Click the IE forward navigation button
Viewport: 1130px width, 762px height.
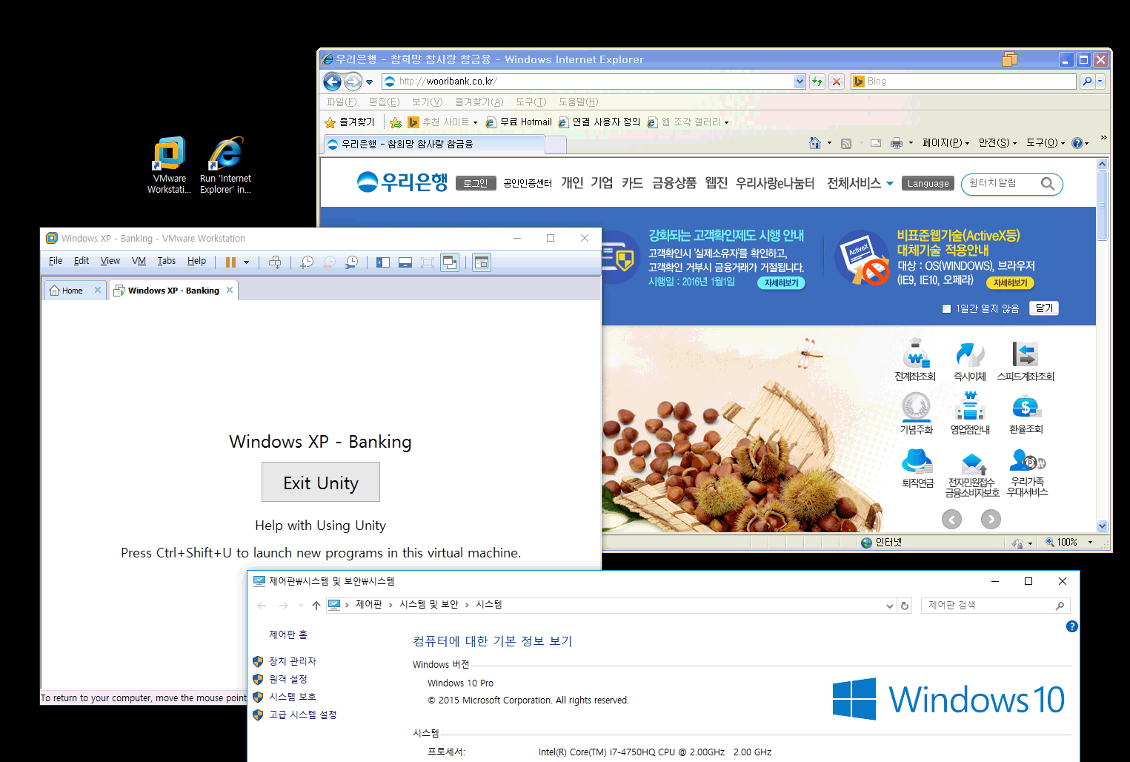(x=353, y=82)
